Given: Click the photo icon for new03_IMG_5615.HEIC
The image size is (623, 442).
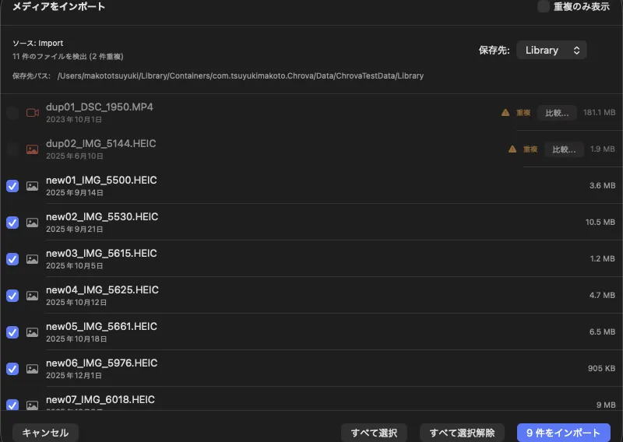Looking at the screenshot, I should pos(32,259).
